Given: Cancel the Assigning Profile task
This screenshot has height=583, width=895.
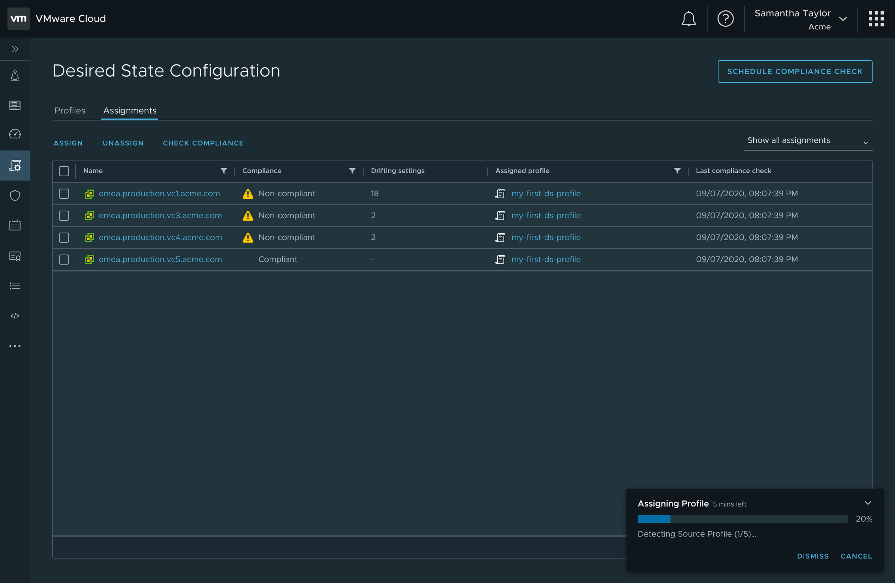Looking at the screenshot, I should click(x=856, y=556).
